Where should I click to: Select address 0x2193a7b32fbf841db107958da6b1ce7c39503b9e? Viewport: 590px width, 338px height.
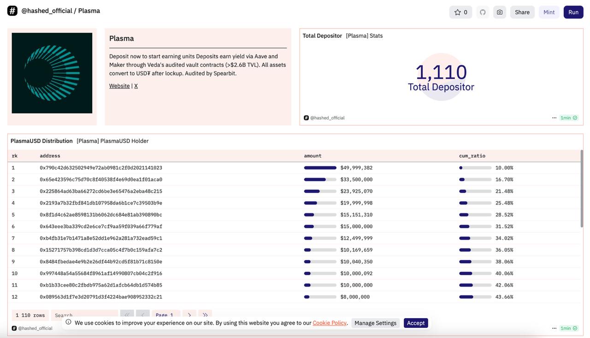pyautogui.click(x=101, y=203)
